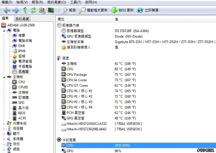The width and height of the screenshot is (216, 153).
Task: Expand the 作業系統 tree node
Action: click(4, 124)
